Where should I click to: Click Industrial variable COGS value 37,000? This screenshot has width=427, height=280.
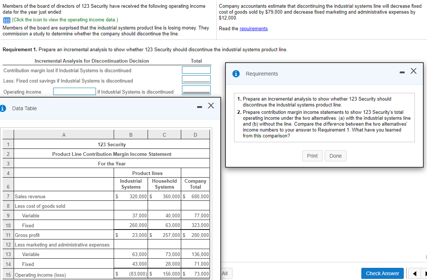click(x=140, y=216)
